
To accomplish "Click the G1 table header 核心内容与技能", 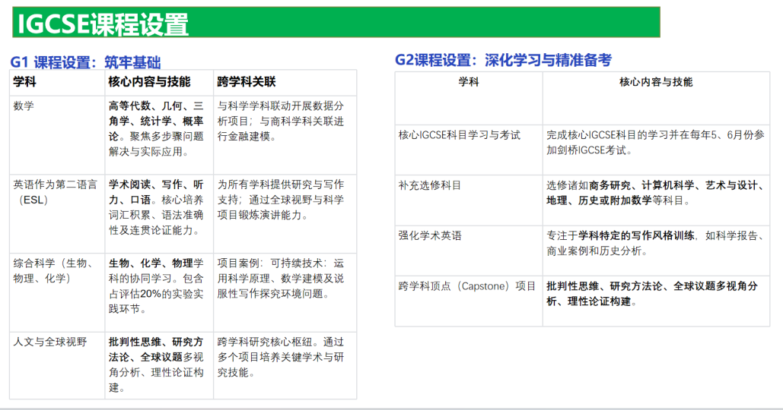I will [159, 83].
